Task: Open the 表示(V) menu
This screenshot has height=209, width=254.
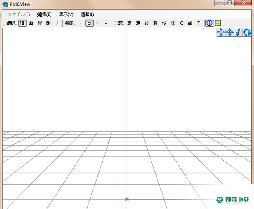Action: 66,14
